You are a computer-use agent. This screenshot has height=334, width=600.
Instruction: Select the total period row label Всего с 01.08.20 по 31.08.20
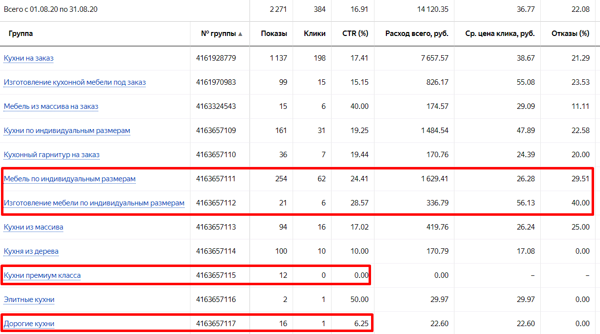50,9
